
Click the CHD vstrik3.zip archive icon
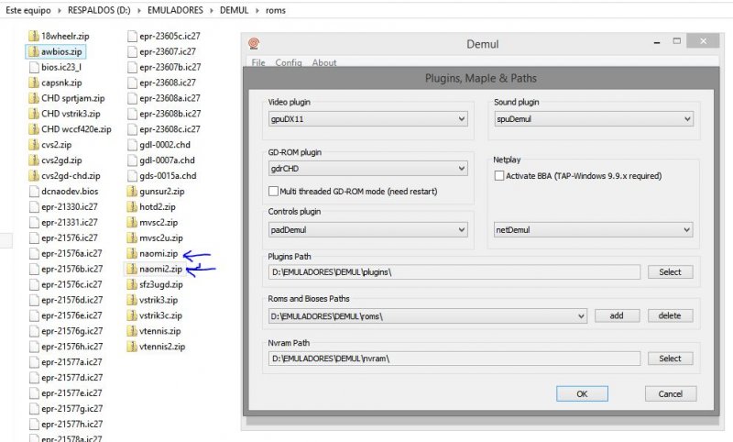(34, 114)
